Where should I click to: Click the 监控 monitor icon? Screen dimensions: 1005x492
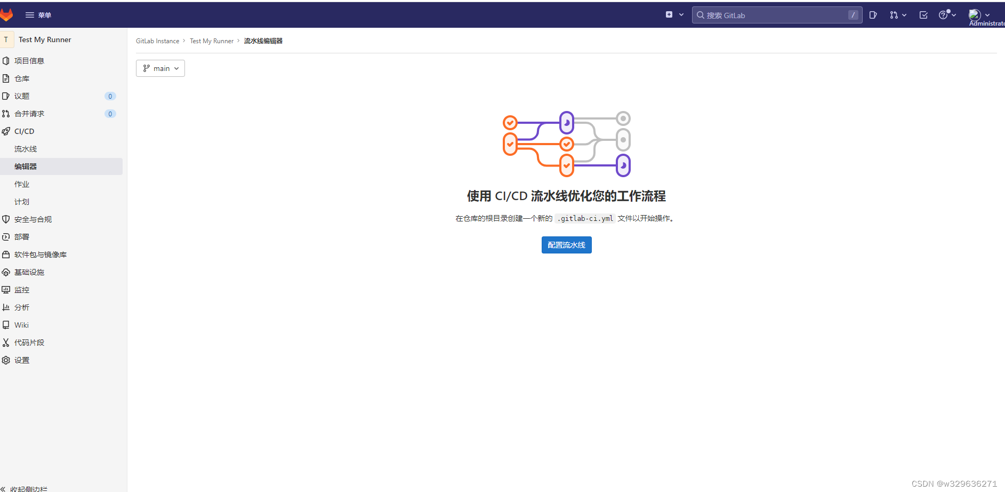pos(6,290)
